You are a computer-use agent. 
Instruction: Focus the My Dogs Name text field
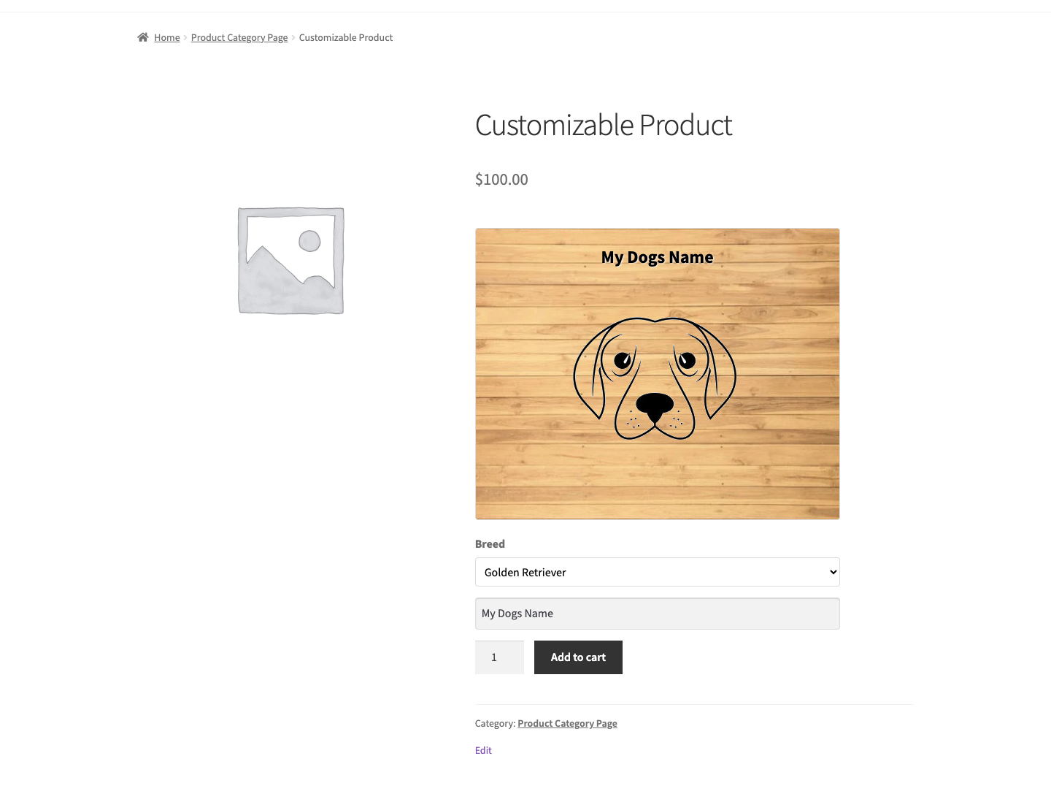657,614
